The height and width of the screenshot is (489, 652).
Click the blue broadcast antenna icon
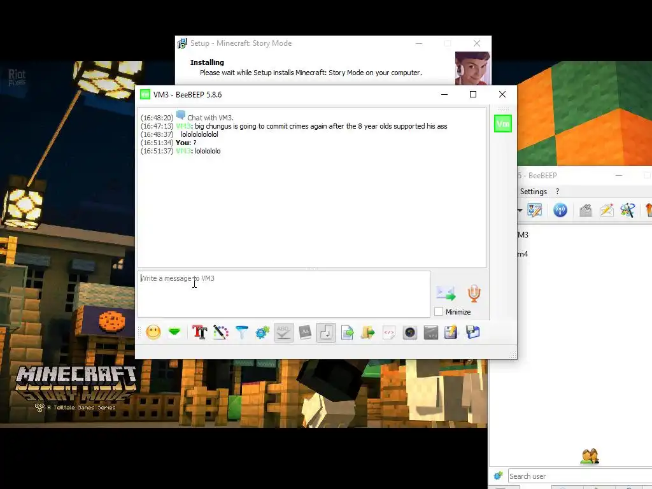[x=560, y=210]
